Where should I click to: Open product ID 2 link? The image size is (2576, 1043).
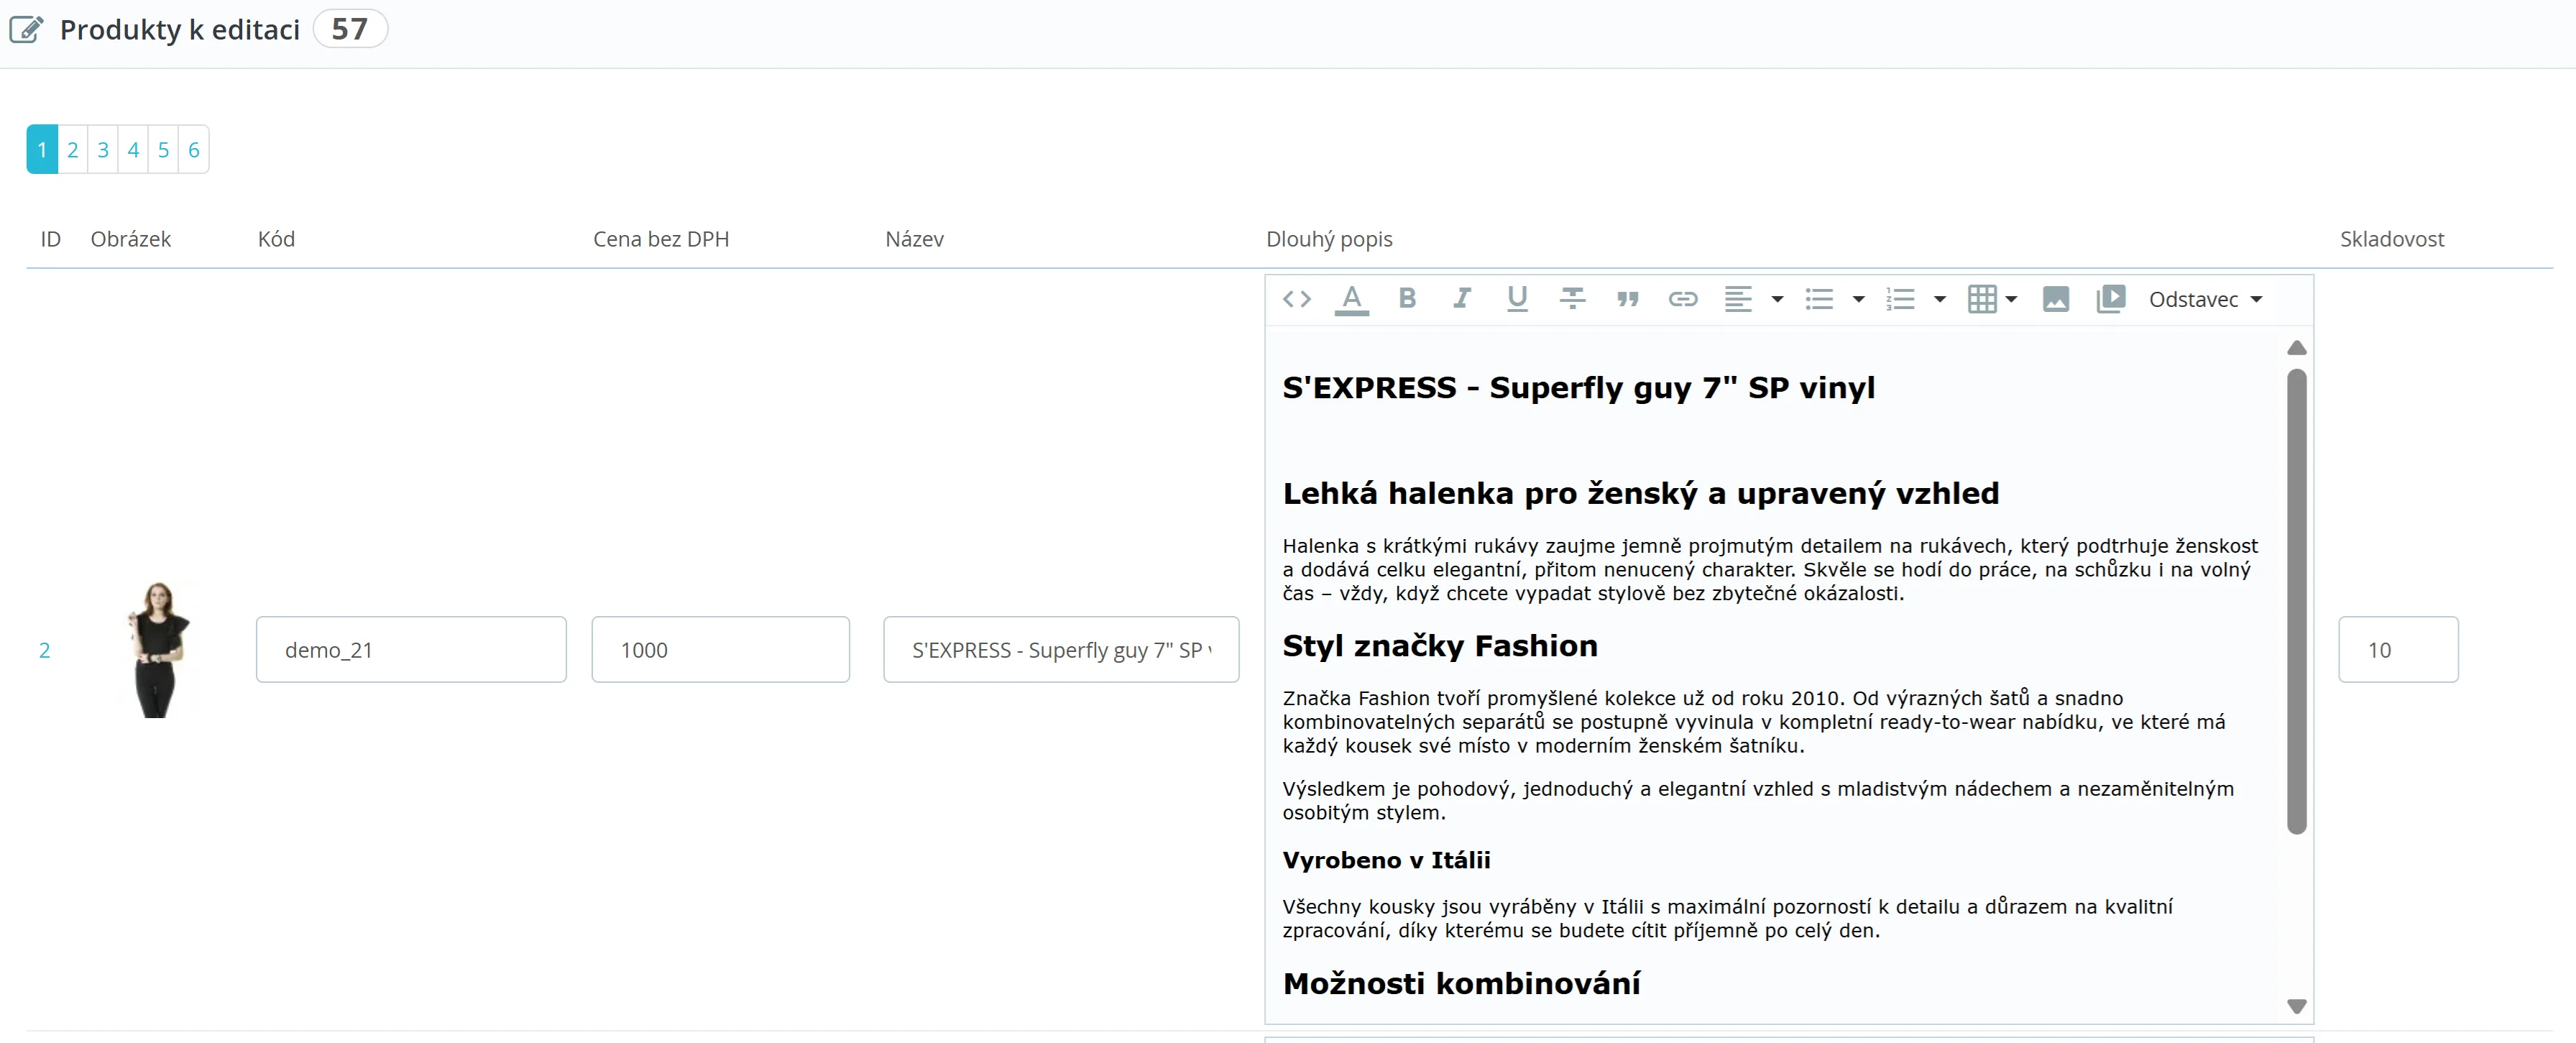tap(44, 650)
